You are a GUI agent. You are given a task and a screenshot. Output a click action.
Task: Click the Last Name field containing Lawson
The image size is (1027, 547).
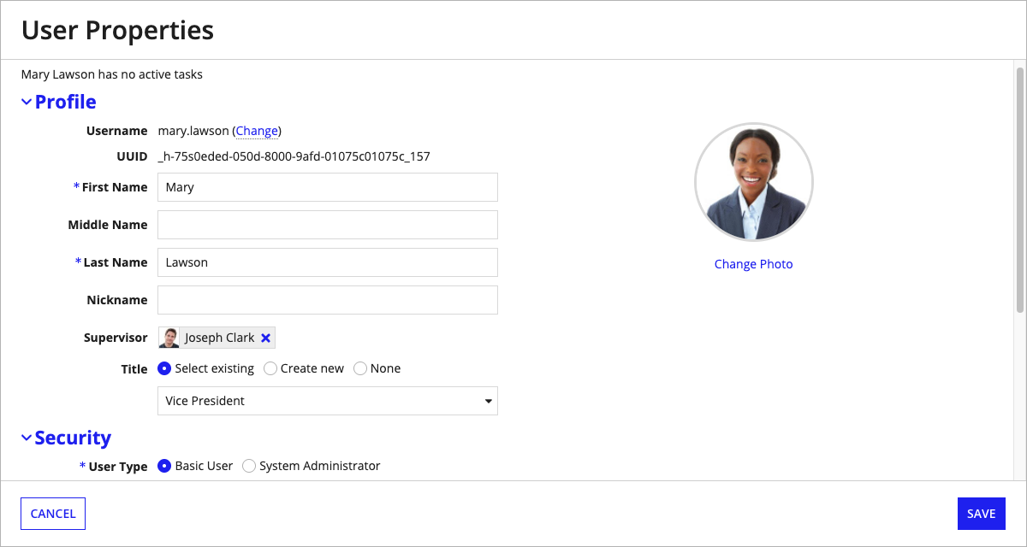(x=328, y=262)
